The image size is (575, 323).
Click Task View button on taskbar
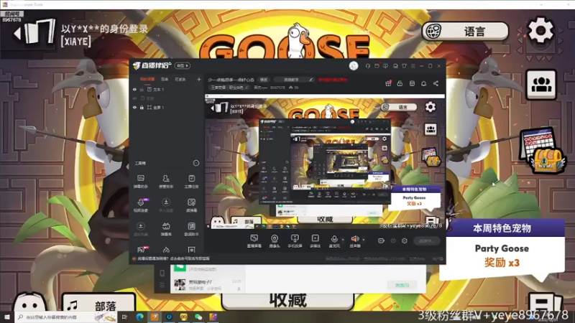click(124, 317)
